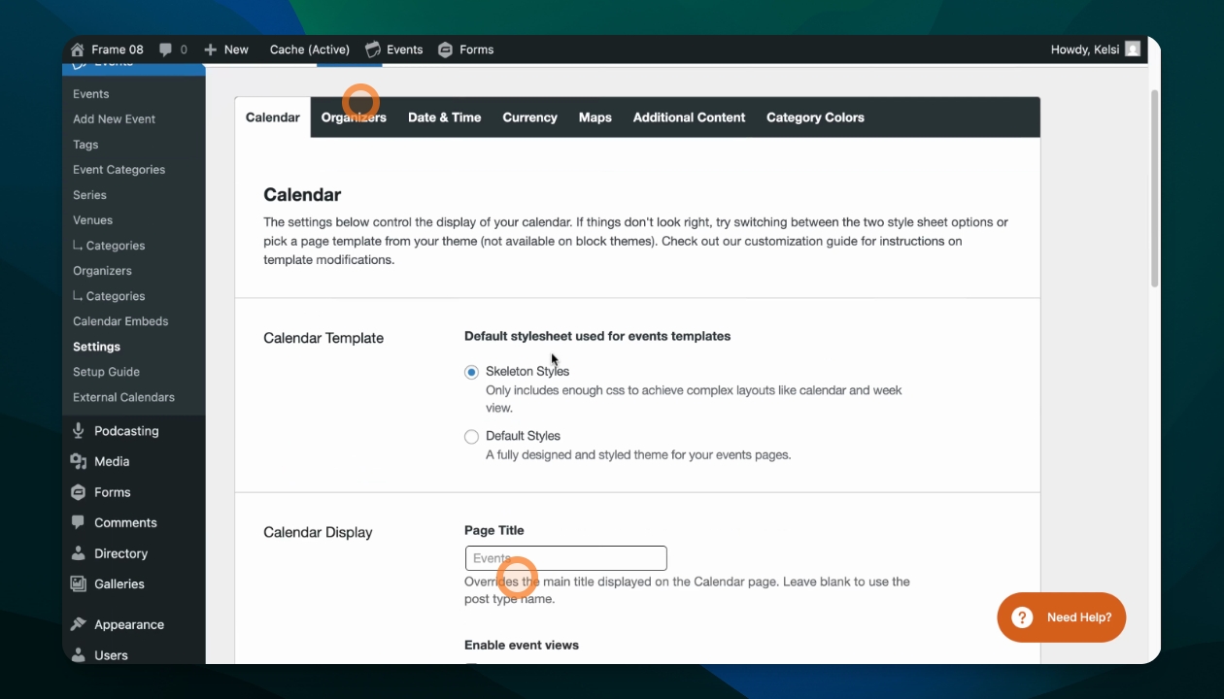Click the Forms icon in admin bar
The image size is (1224, 699).
click(x=445, y=50)
